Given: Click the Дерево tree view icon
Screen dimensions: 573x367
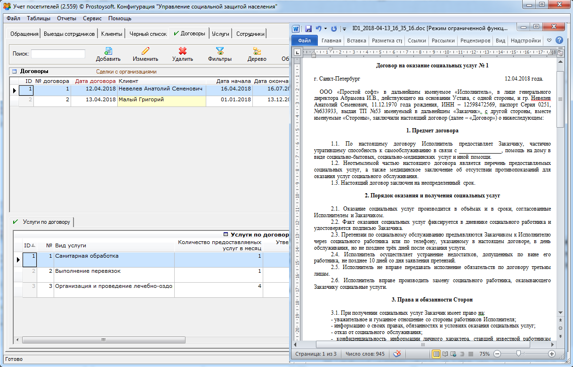Looking at the screenshot, I should click(x=257, y=51).
